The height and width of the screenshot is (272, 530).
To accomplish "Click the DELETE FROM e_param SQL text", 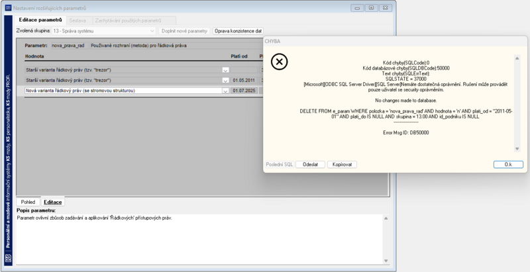I will pyautogui.click(x=406, y=114).
